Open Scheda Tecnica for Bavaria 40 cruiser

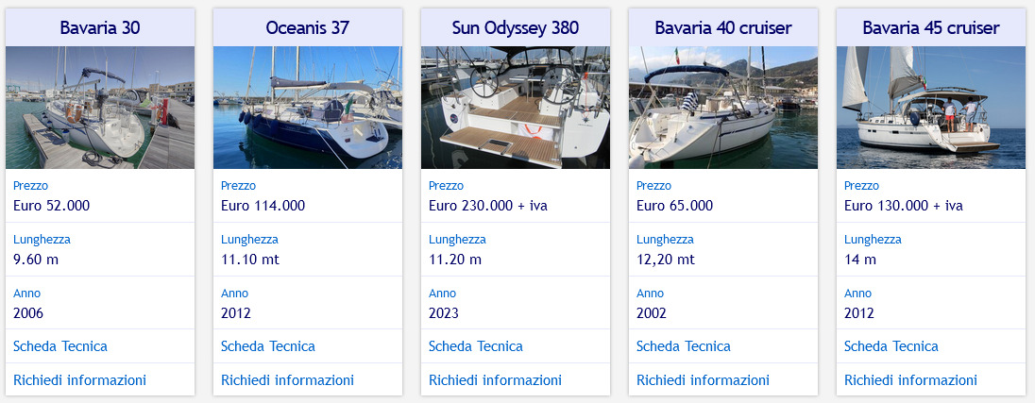click(x=684, y=346)
